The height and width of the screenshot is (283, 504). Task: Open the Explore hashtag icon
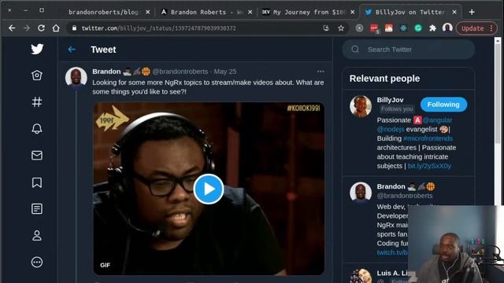click(37, 102)
